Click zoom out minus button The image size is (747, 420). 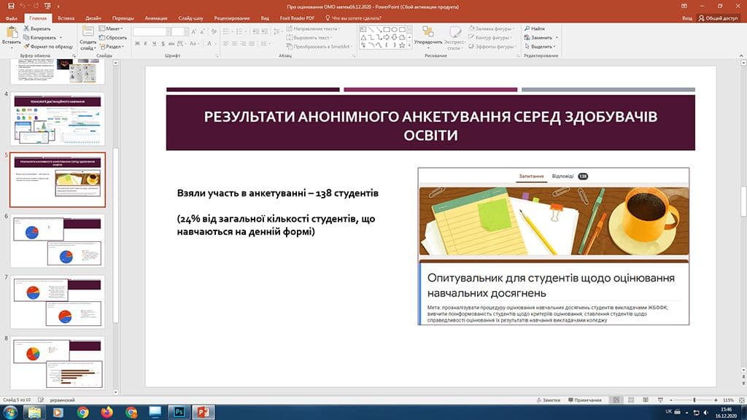point(671,400)
